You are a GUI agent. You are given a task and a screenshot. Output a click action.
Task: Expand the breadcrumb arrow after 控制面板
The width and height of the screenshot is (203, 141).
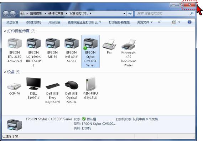click(45, 14)
